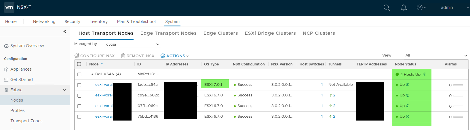Click green status dot of 4 Hosts Up
The width and height of the screenshot is (470, 130).
(397, 74)
